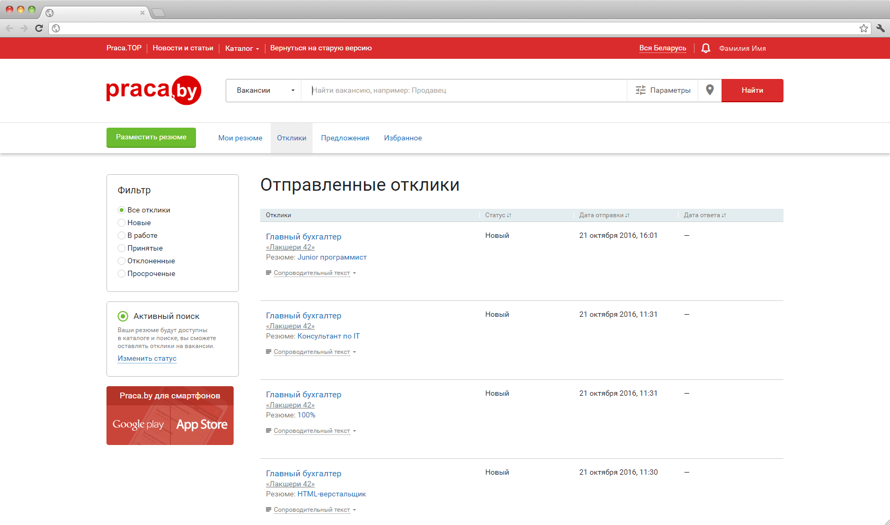Select the Новые filter radio button
The image size is (890, 525).
(x=121, y=223)
